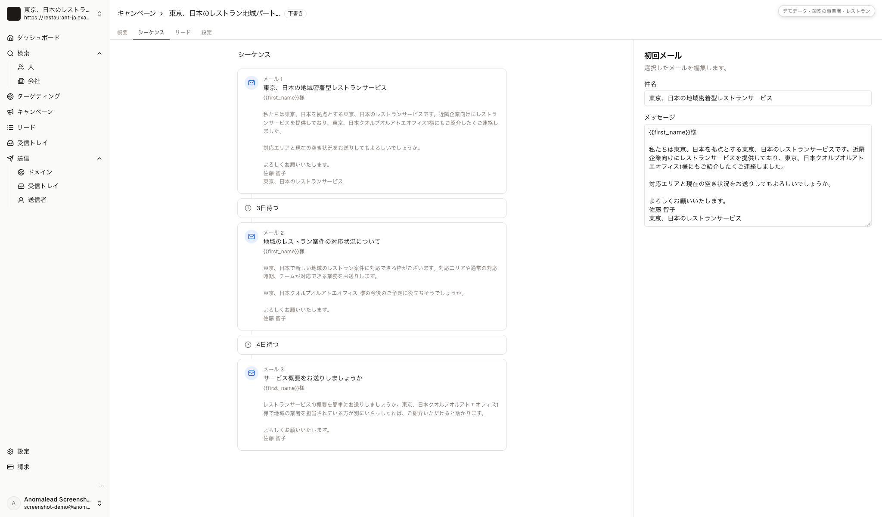Image resolution: width=882 pixels, height=517 pixels.
Task: Switch to the リード tab
Action: pos(183,32)
